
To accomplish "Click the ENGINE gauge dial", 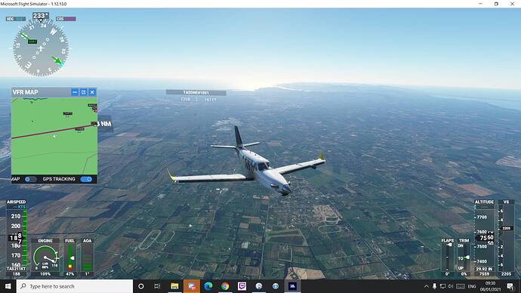I will click(45, 258).
